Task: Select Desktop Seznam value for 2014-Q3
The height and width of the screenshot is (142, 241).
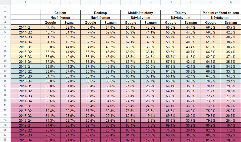Action: 110,37
